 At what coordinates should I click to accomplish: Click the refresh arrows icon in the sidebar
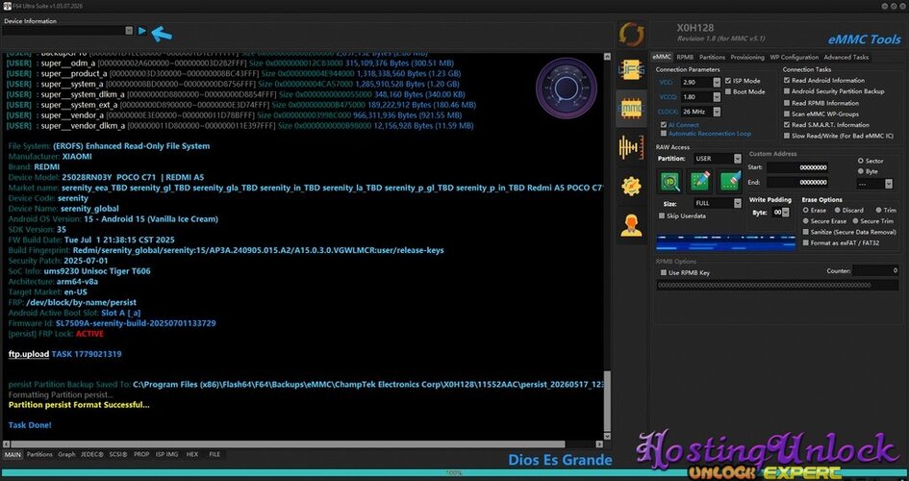click(631, 35)
